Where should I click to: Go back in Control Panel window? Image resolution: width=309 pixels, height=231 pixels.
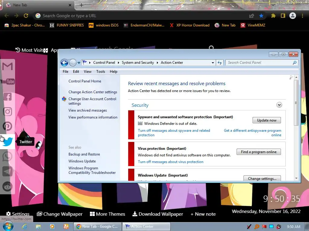[x=64, y=63]
